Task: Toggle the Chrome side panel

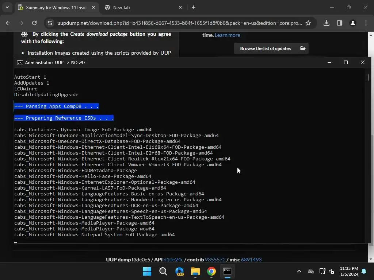Action: click(x=340, y=23)
